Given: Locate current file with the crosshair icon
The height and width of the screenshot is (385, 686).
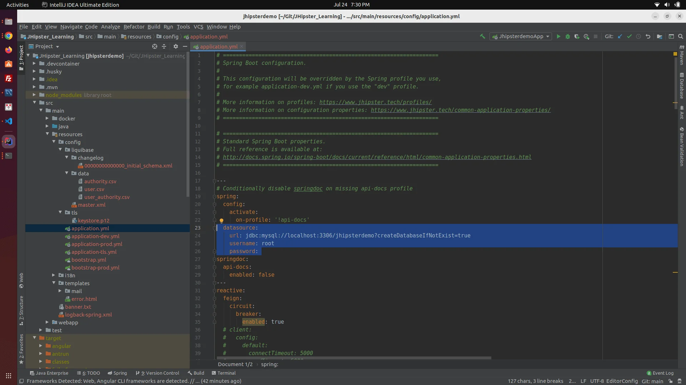Looking at the screenshot, I should (155, 46).
